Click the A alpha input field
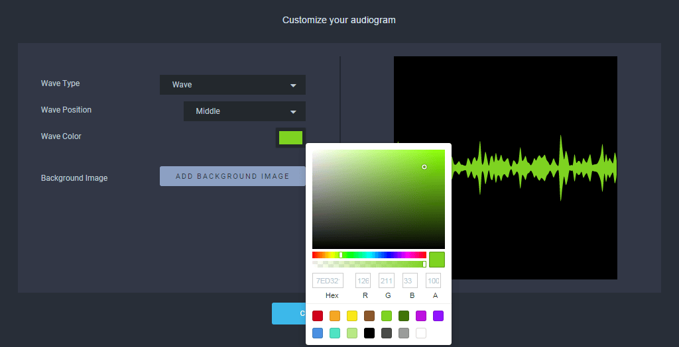The height and width of the screenshot is (347, 679). [433, 280]
